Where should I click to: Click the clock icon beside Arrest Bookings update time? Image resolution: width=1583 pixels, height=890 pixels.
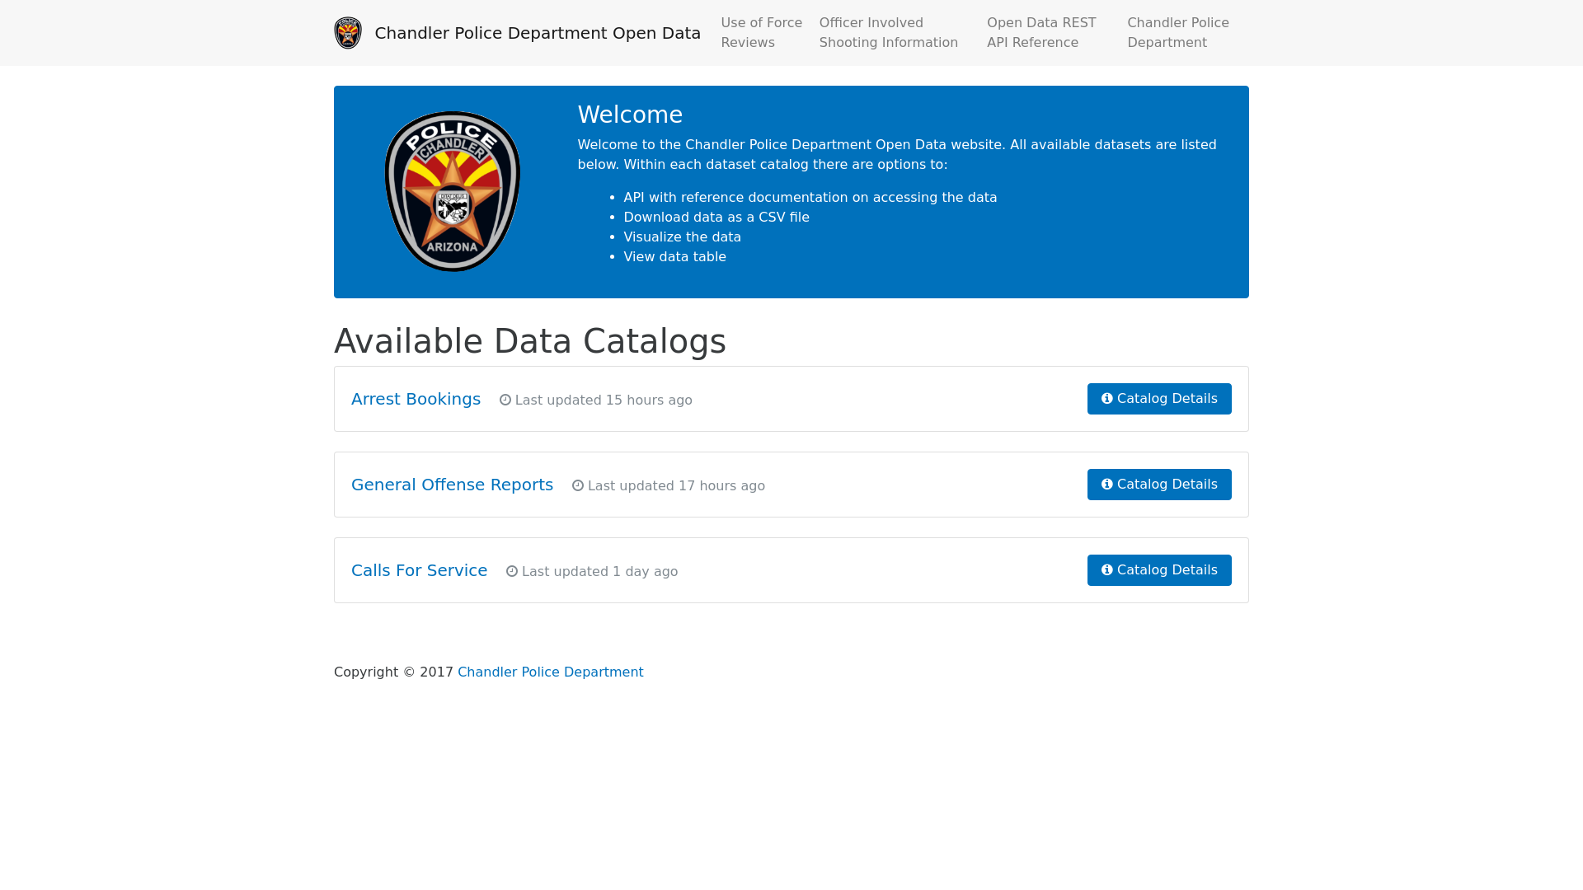tap(505, 400)
